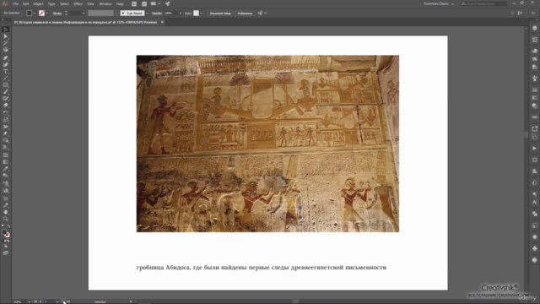540x304 pixels.
Task: Open the Effect menu
Action: (78, 3)
